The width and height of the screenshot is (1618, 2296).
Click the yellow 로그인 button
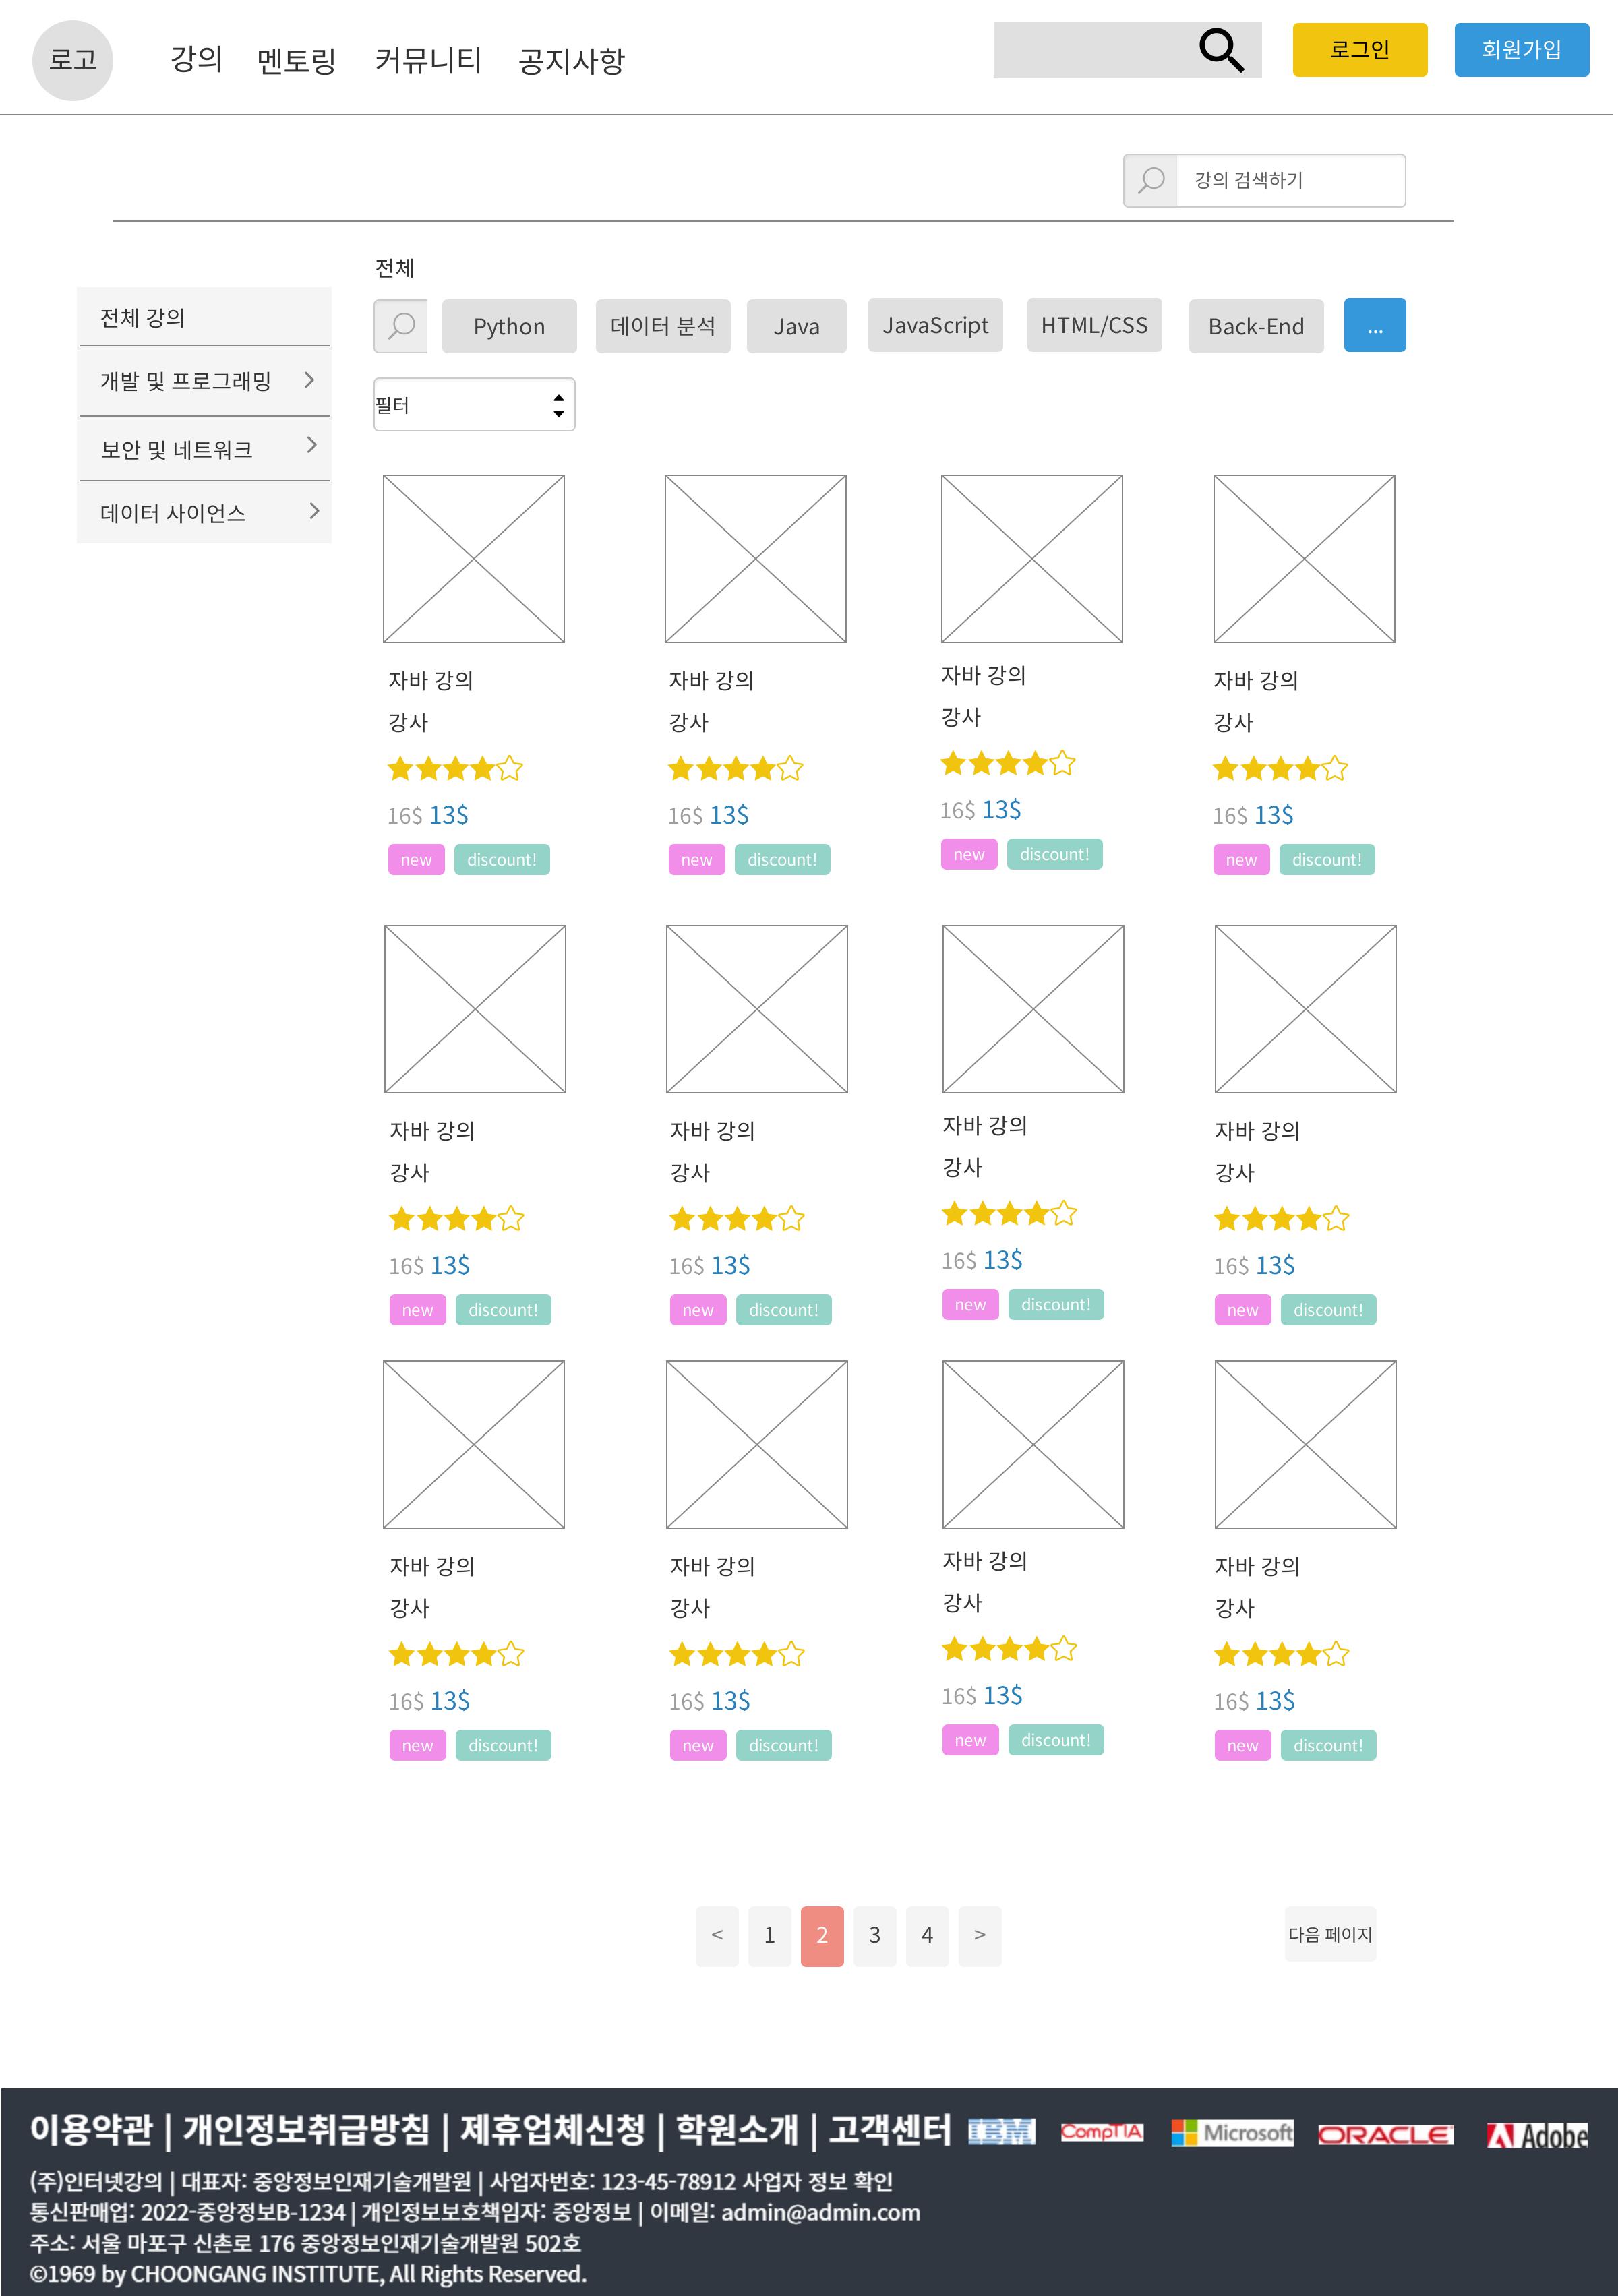click(x=1359, y=50)
